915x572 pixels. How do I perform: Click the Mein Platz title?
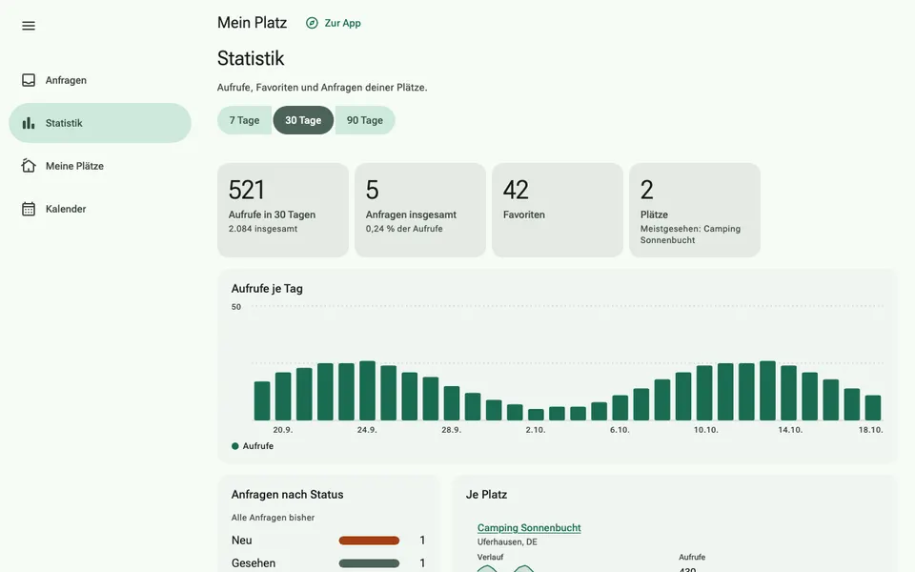252,23
